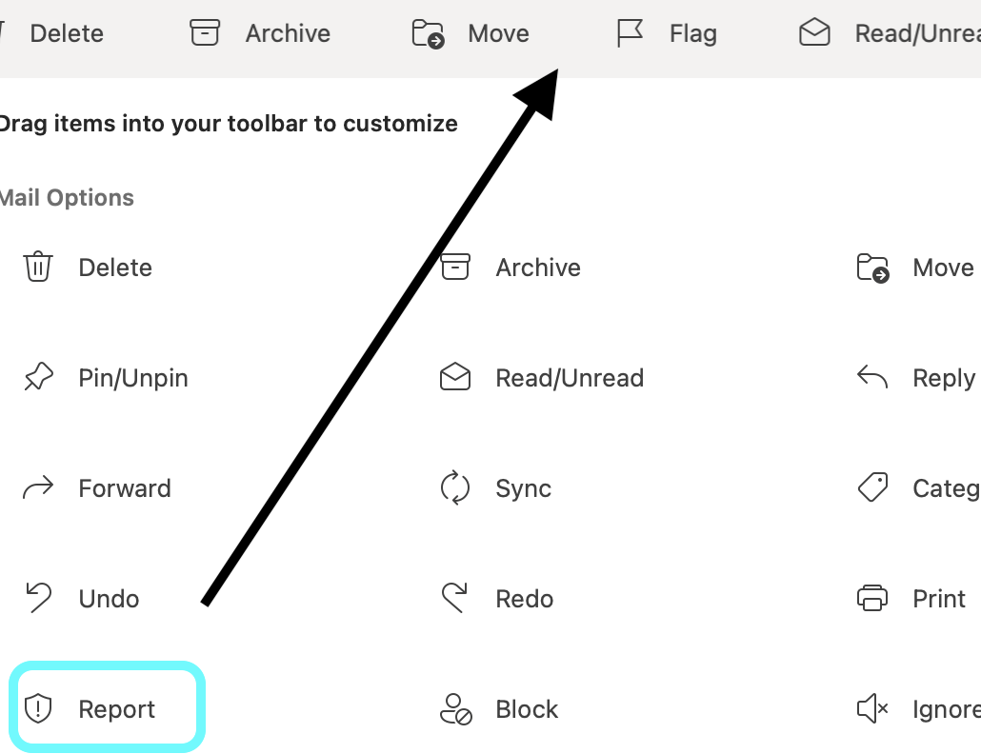Click the highlighted Report shield item
981x754 pixels.
(x=107, y=708)
